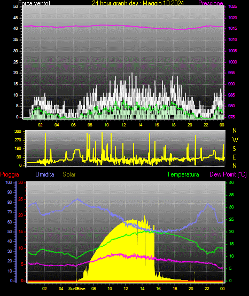This screenshot has height=296, width=249.
Task: Click the magenta 'Pressione' label
Action: [211, 3]
